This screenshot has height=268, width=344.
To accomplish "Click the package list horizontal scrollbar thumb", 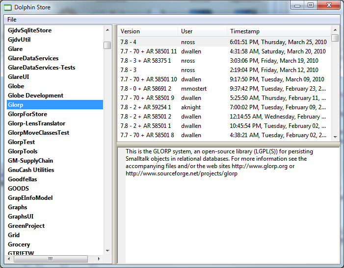I will click(x=51, y=259).
